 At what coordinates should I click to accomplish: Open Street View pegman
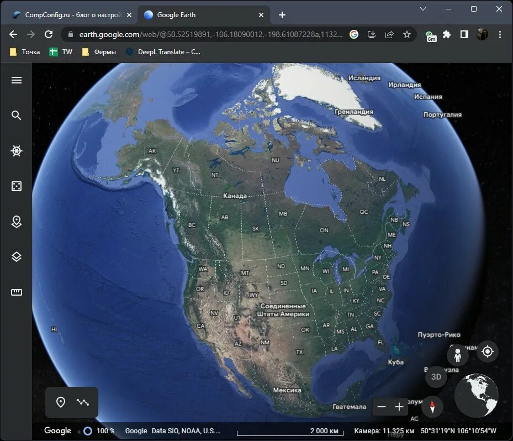point(457,355)
